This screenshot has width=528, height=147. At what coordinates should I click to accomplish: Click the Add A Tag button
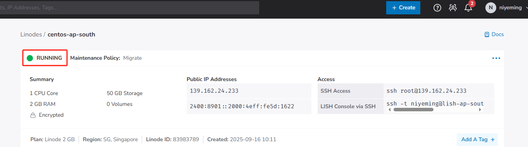click(x=477, y=140)
